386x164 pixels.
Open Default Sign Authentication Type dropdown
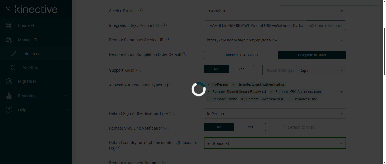275,114
